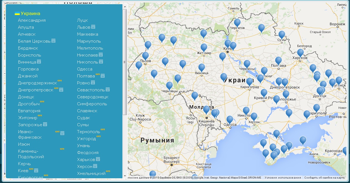Open the Условия использования map link

coord(283,178)
